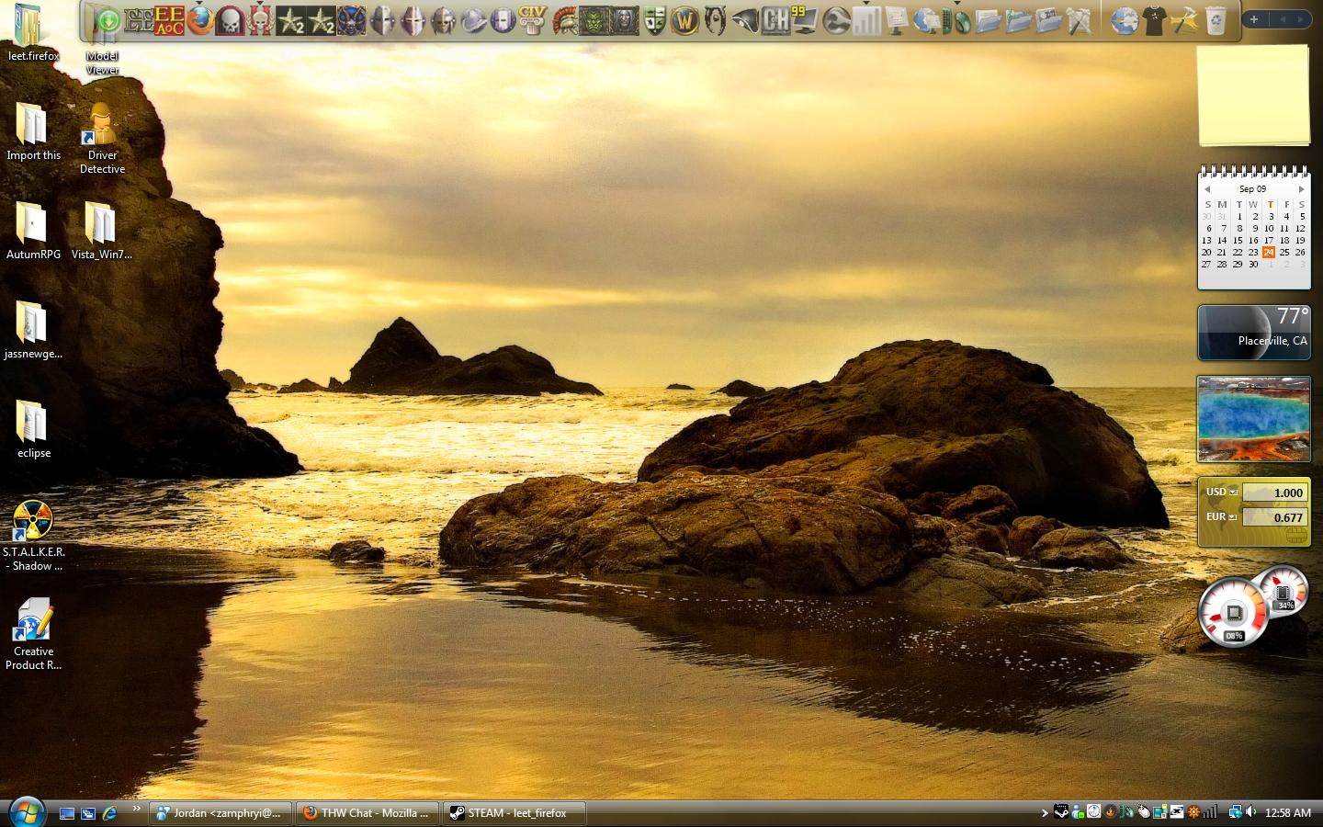Open the EUR currency dropdown

[x=1233, y=516]
